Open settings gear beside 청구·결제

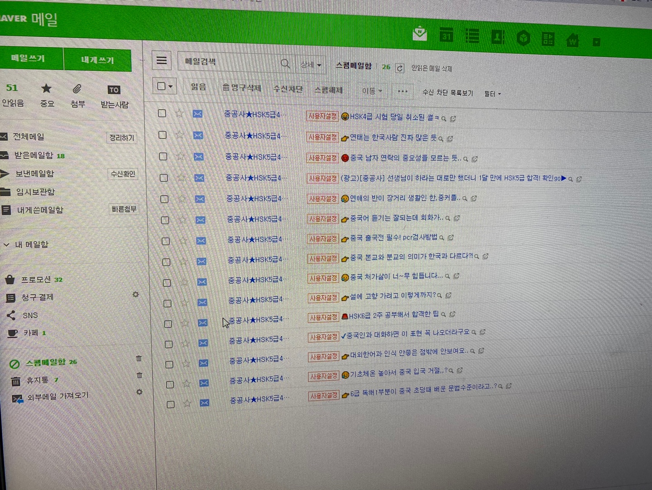pyautogui.click(x=135, y=295)
